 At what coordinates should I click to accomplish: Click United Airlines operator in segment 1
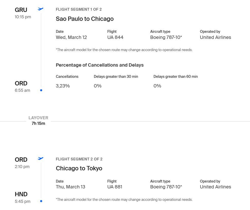point(215,37)
